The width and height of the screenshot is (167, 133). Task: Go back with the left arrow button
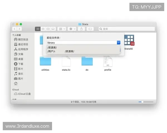14,29
